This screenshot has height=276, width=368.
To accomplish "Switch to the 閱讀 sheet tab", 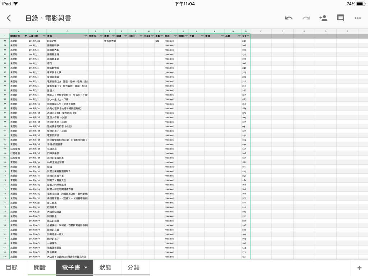I will click(40, 267).
